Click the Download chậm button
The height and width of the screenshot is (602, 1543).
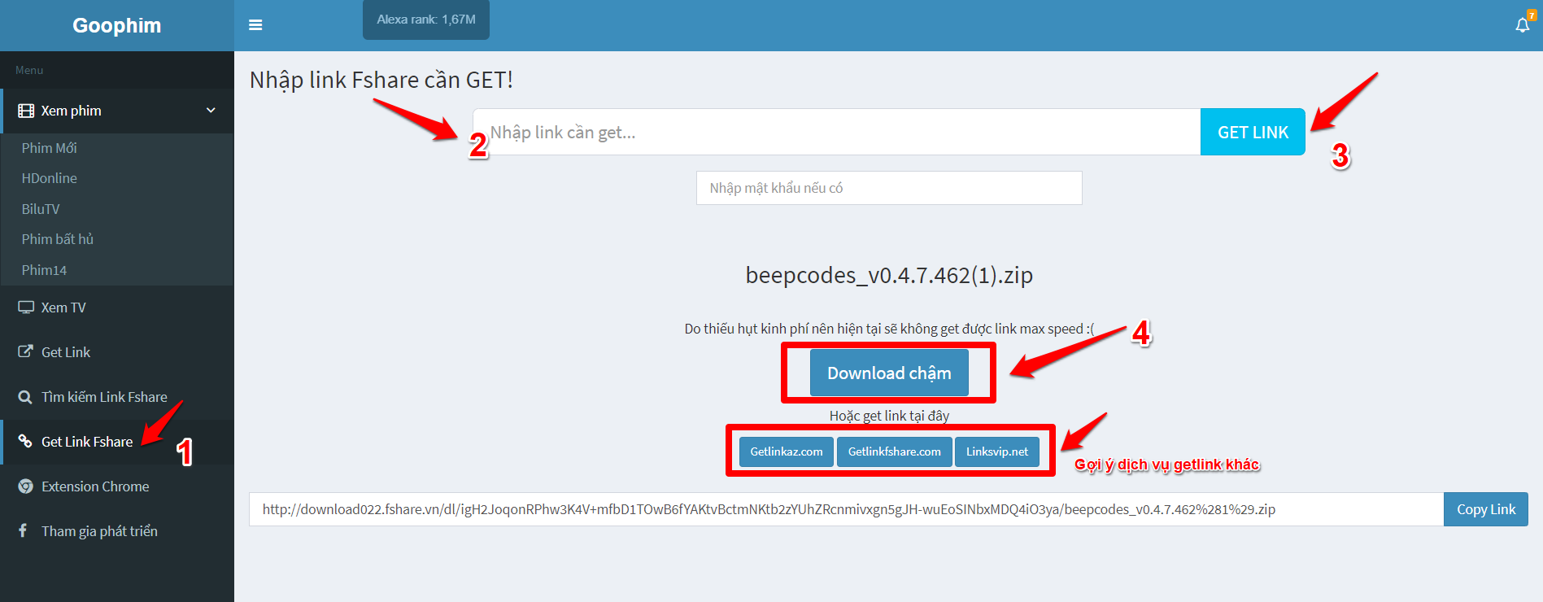[889, 373]
